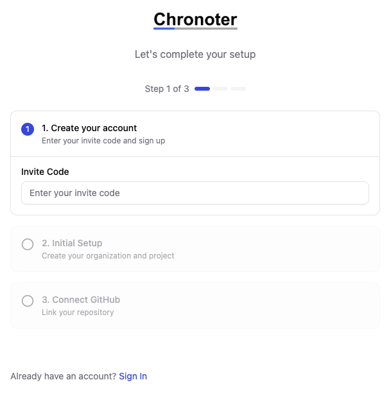391x398 pixels.
Task: Click 'Create your organization and project' description
Action: (x=108, y=255)
